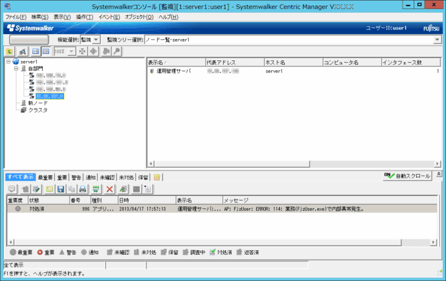The height and width of the screenshot is (281, 446).
Task: Open the 検索(S) menu
Action: click(40, 17)
